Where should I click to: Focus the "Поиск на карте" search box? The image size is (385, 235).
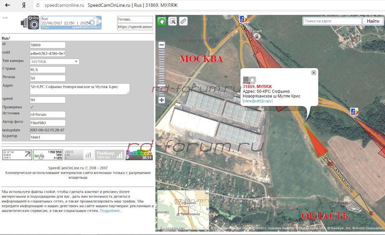point(333,21)
